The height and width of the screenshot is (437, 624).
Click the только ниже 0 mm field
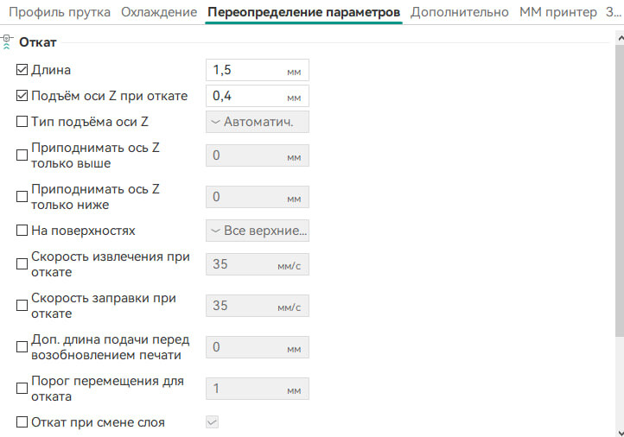click(x=258, y=197)
